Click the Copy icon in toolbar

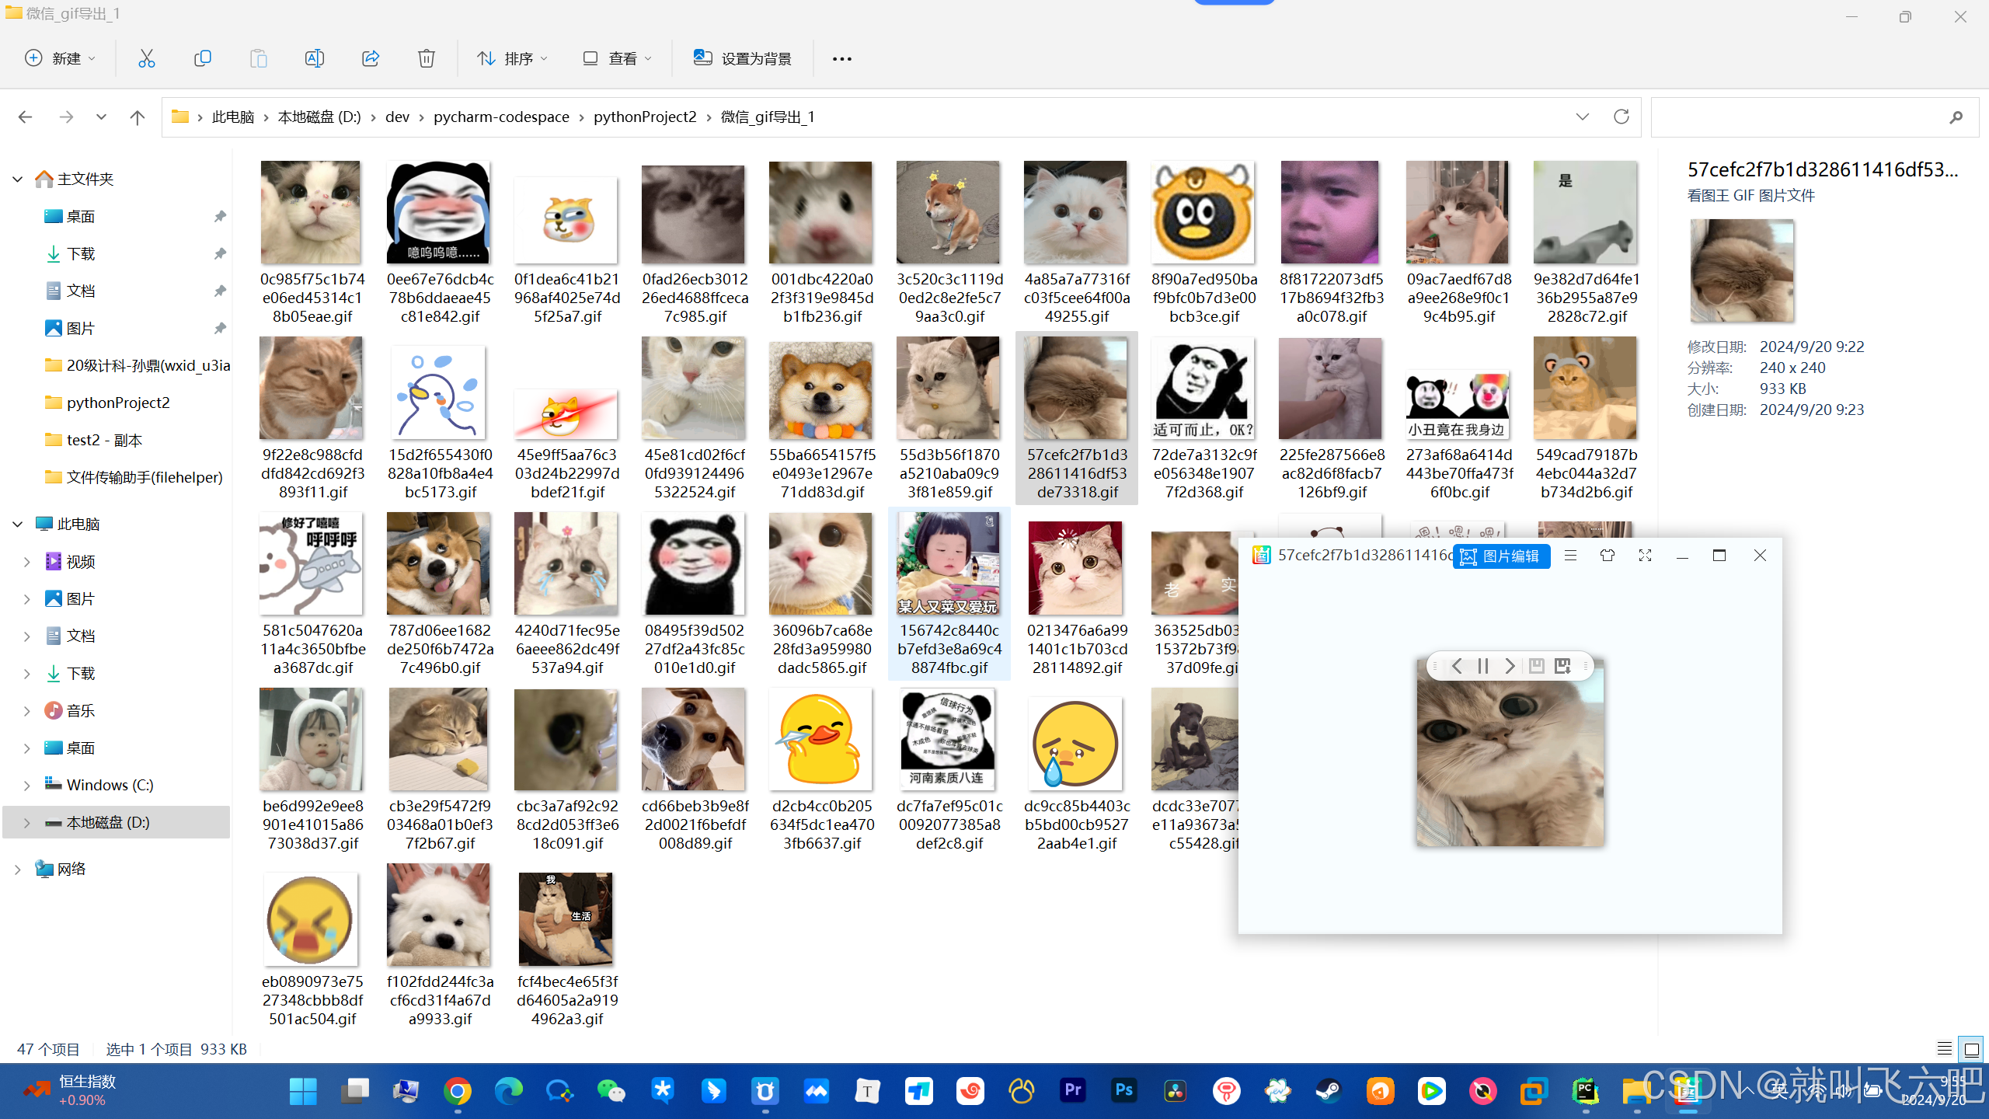tap(202, 58)
